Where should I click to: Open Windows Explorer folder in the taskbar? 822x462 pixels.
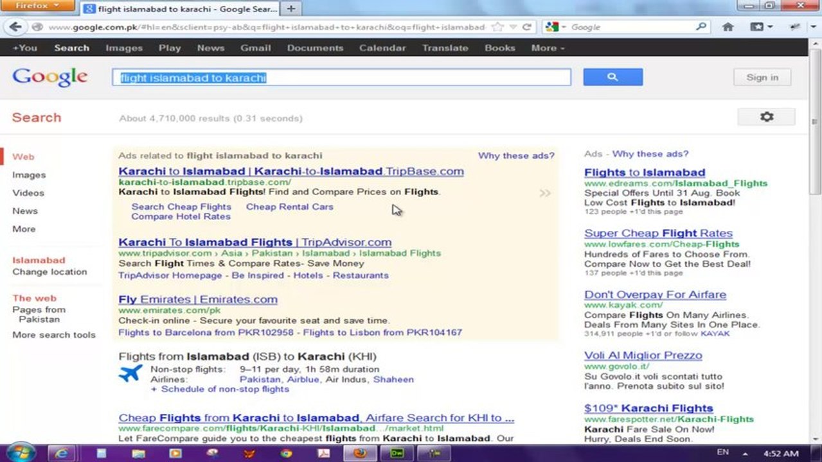coord(138,452)
